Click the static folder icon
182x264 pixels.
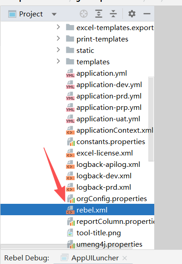(x=70, y=50)
